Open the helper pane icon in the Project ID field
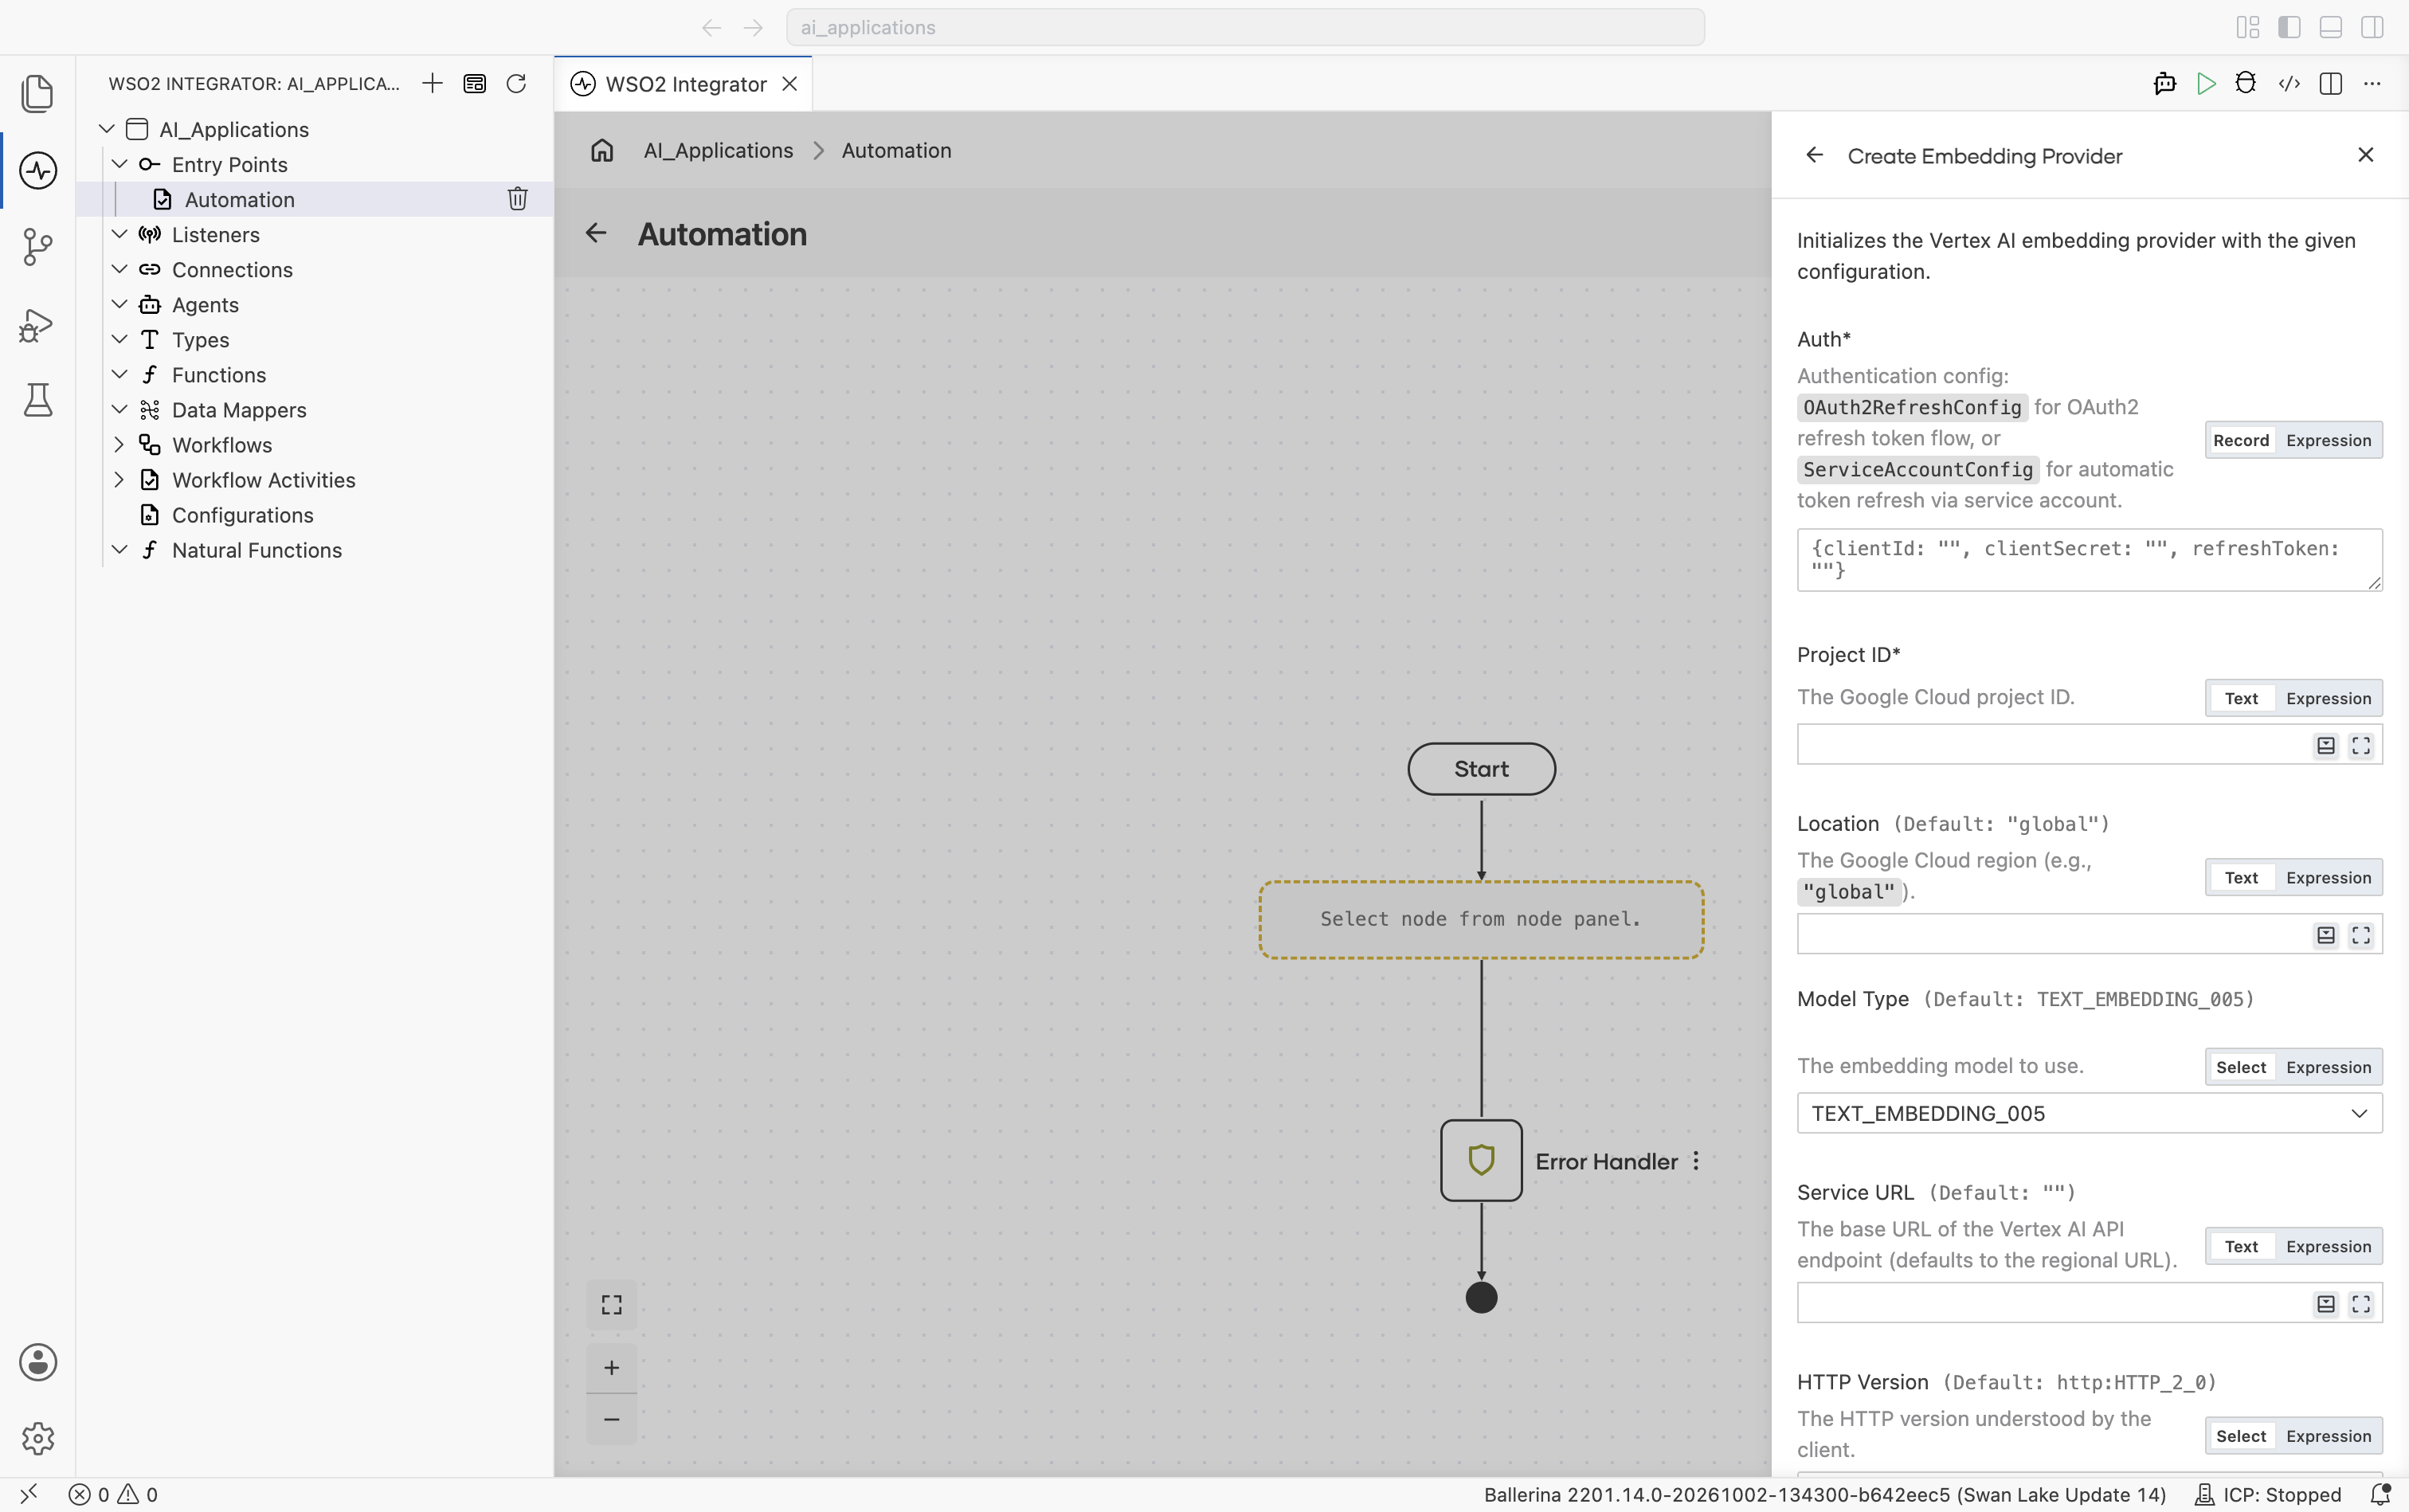Screen dimensions: 2409x1512 coord(2326,745)
